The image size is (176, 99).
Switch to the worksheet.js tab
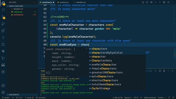[47, 2]
